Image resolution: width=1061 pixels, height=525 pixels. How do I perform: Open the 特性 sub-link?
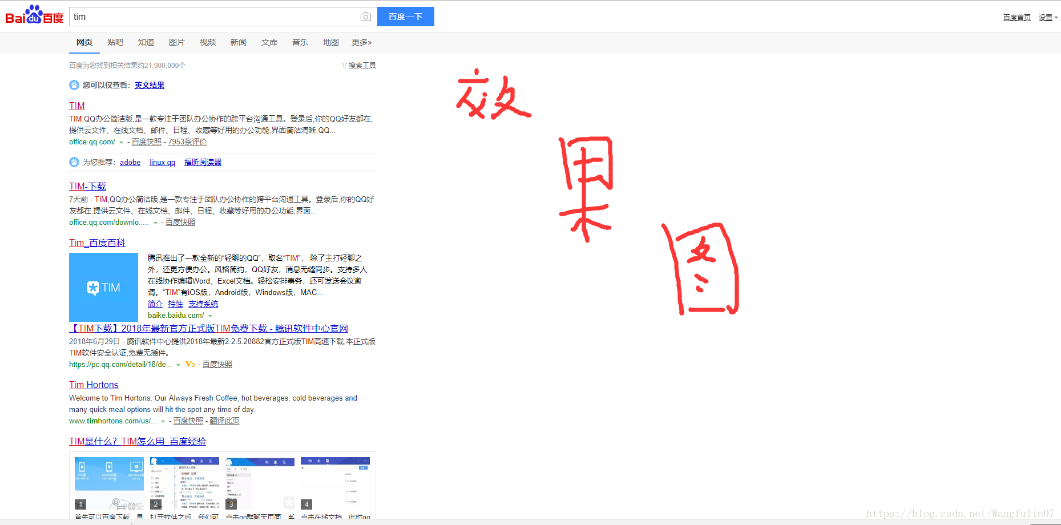[176, 304]
